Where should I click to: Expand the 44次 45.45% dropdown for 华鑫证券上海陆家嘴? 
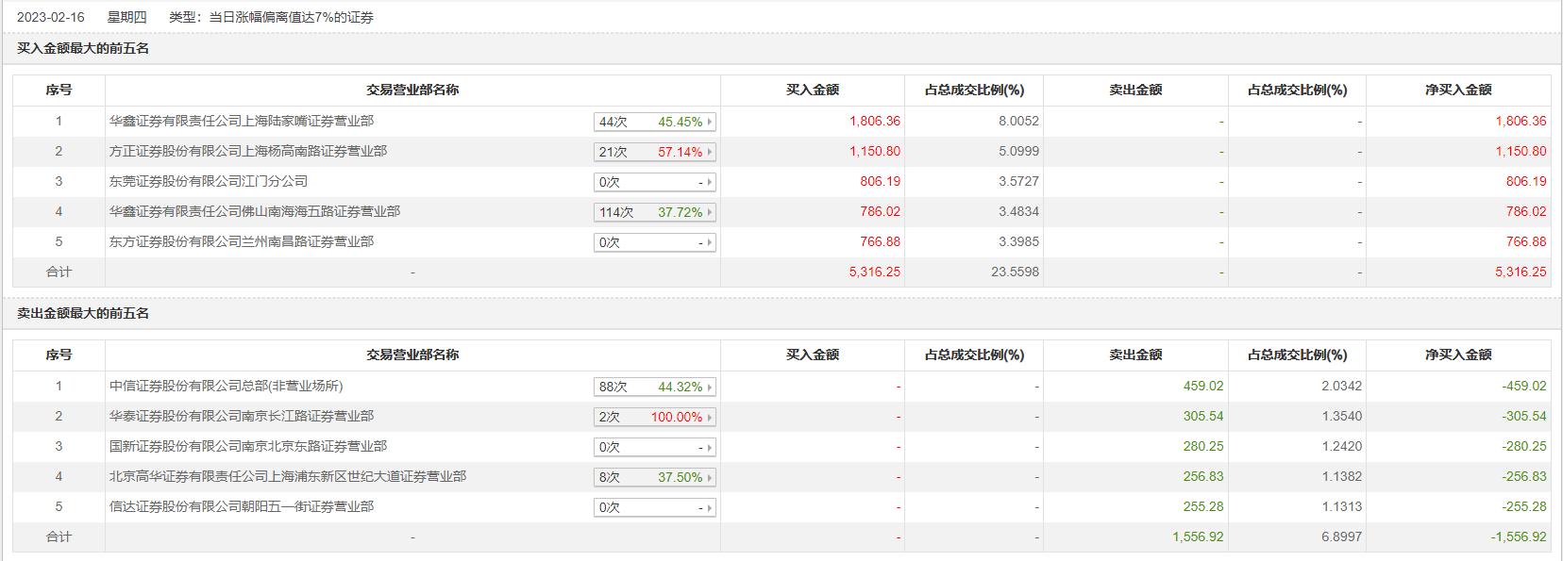[655, 122]
